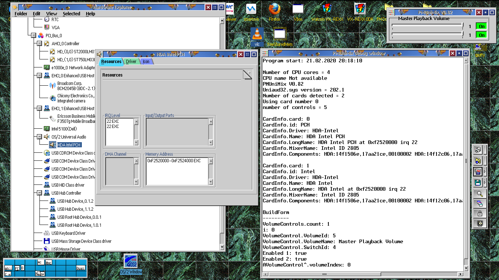Select USB Mass Storage Device Class driver
This screenshot has height=280, width=499.
click(x=77, y=241)
